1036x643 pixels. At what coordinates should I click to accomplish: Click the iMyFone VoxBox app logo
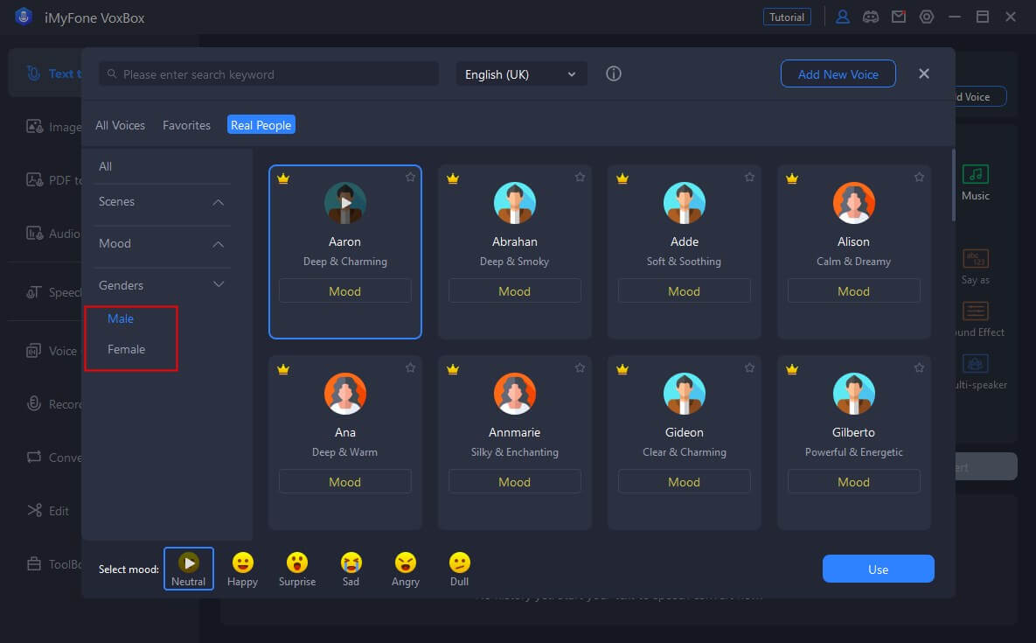tap(24, 17)
